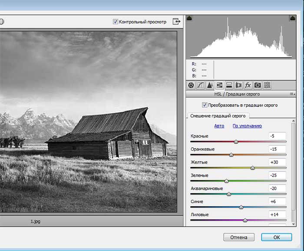The image size is (304, 251).
Task: Click the По умолчанию link
Action: (x=247, y=126)
